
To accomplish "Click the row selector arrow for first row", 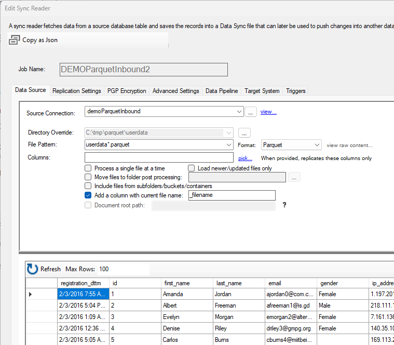I will tap(30, 295).
